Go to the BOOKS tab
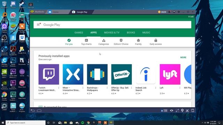 point(131,32)
